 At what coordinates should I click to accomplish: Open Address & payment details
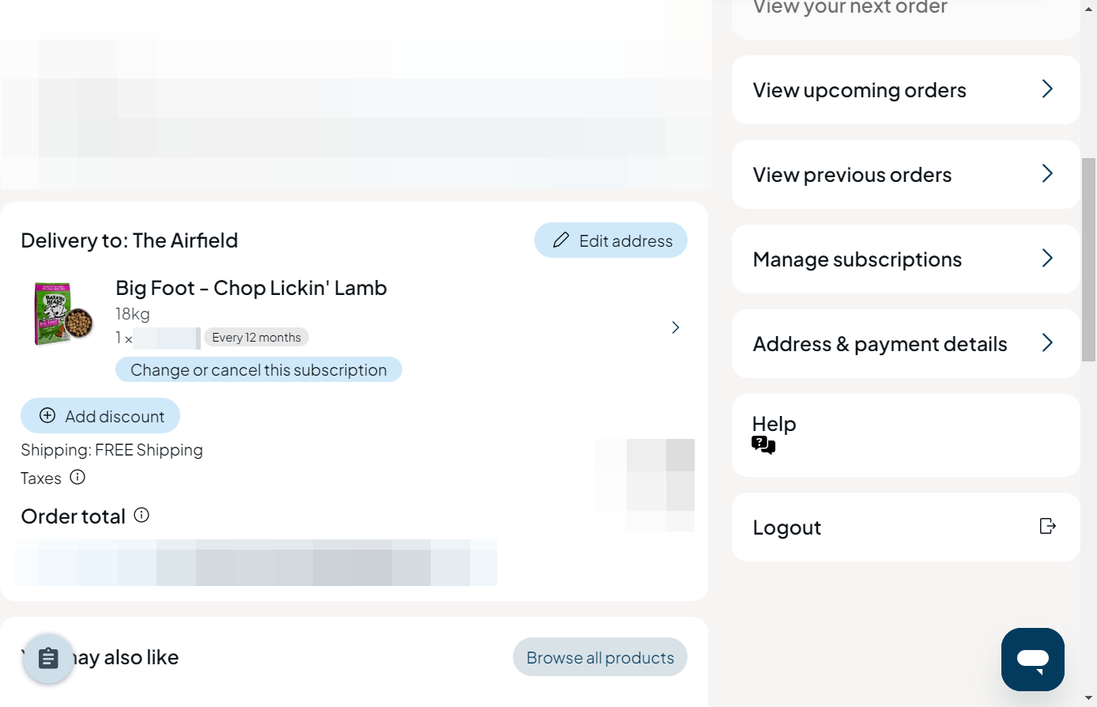click(x=906, y=343)
